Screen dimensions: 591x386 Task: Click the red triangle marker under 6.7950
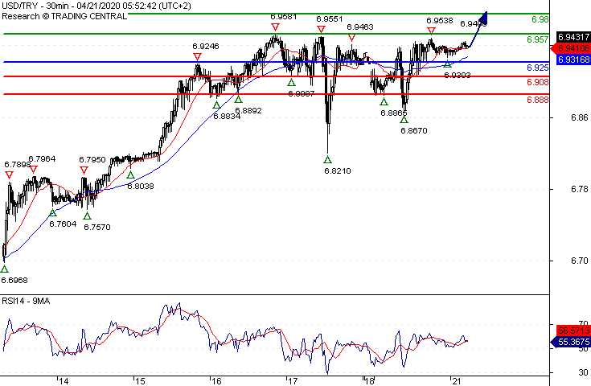pyautogui.click(x=84, y=170)
